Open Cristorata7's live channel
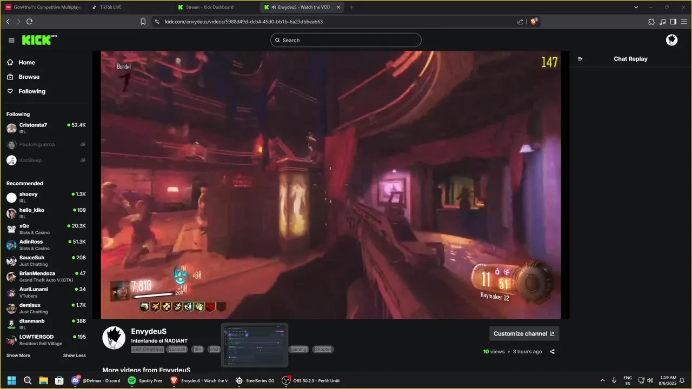Screen dimensions: 692x389 coord(45,128)
